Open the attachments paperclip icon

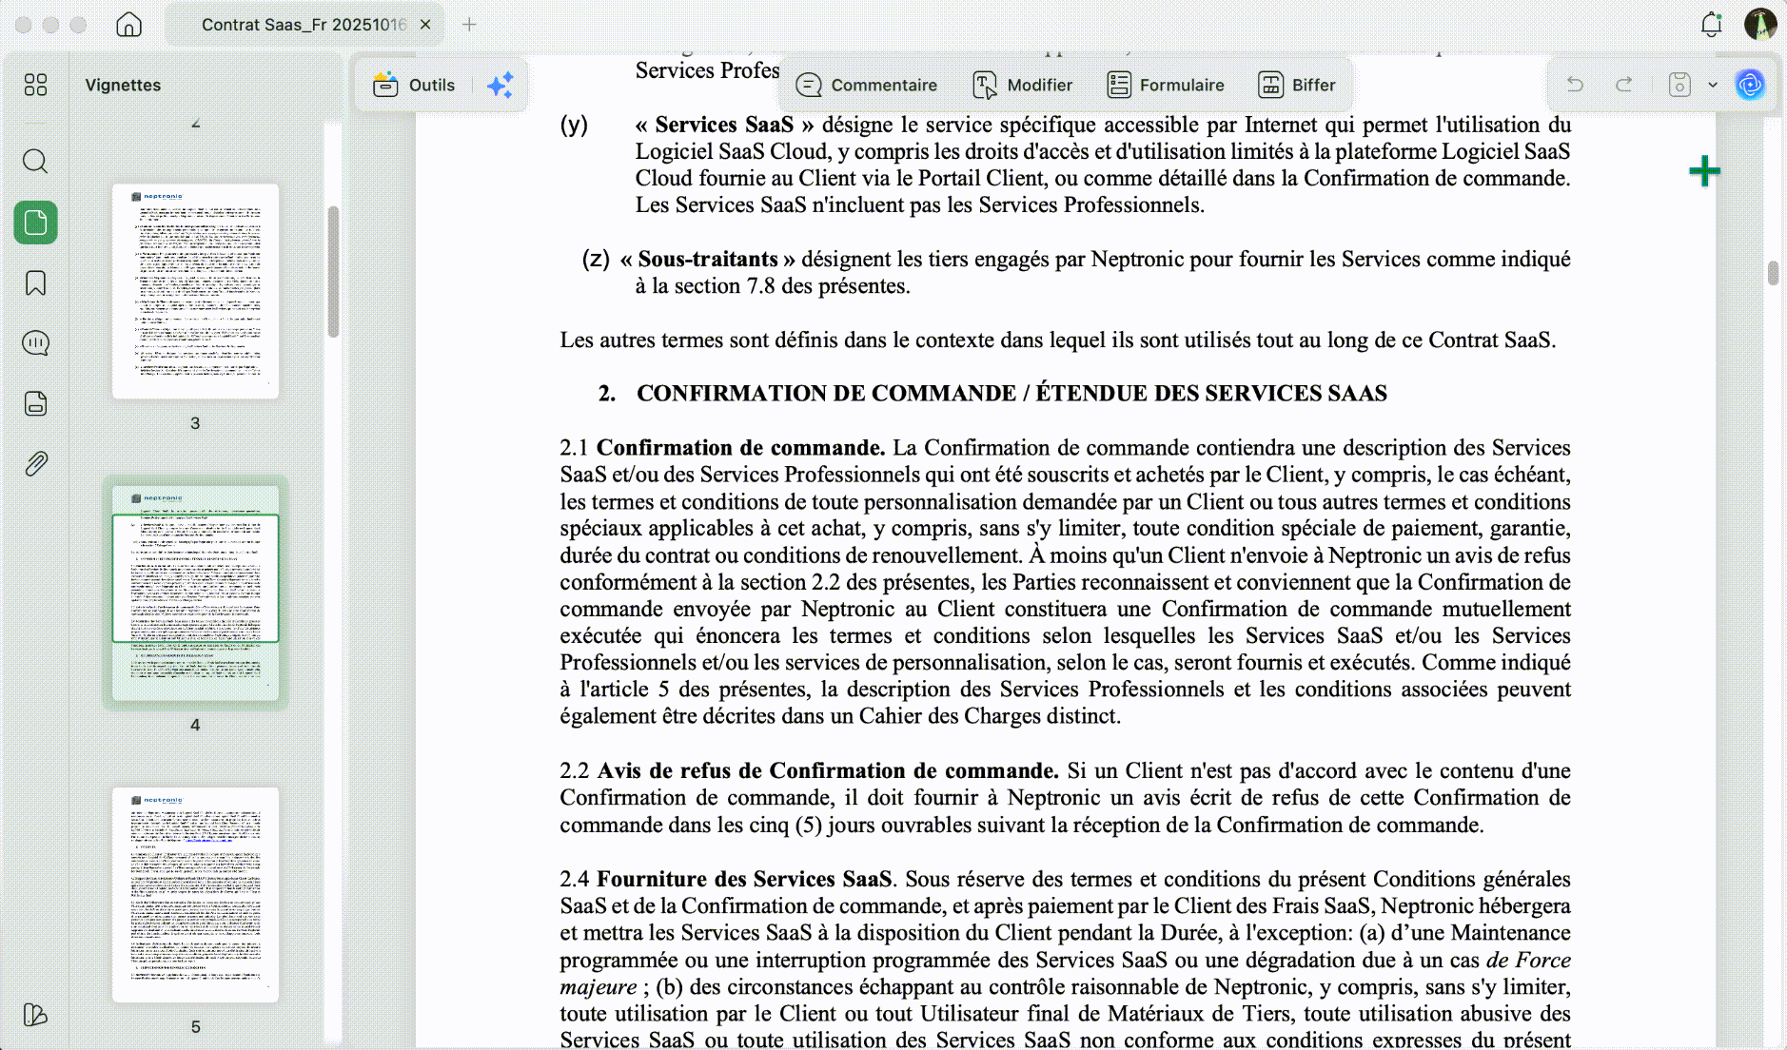coord(35,464)
